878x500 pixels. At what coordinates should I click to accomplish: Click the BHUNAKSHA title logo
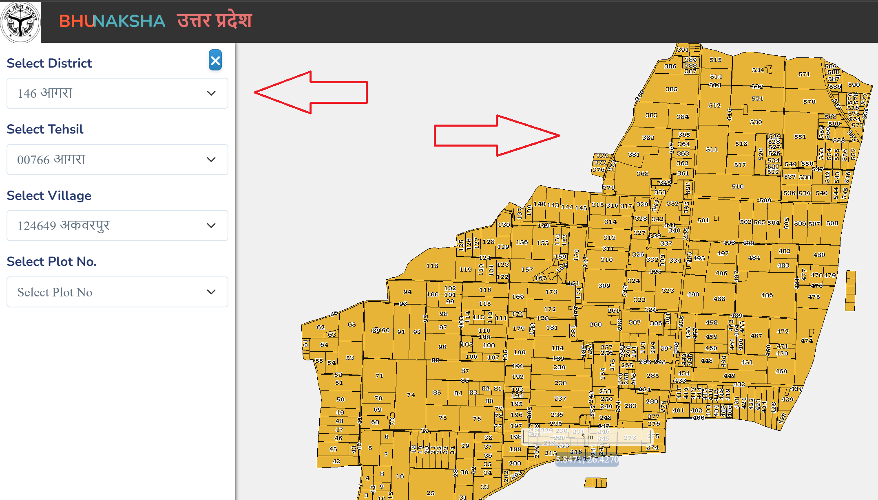112,21
